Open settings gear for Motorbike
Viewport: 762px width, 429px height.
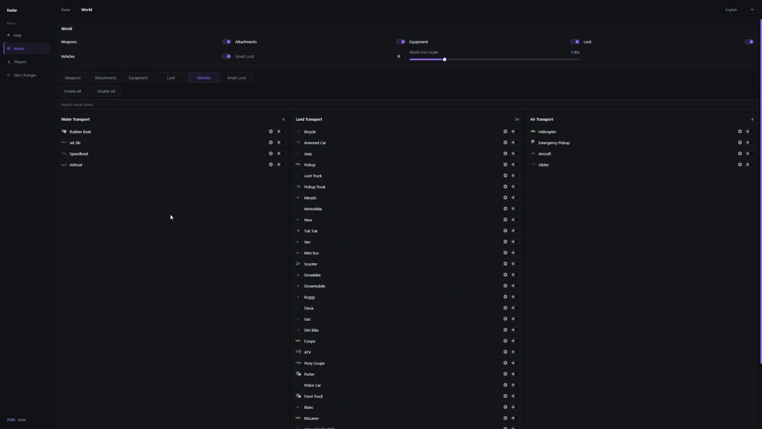tap(505, 209)
